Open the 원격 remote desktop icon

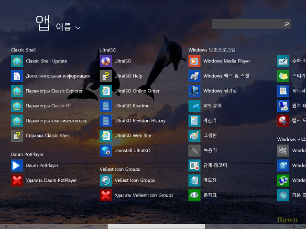pos(283,106)
